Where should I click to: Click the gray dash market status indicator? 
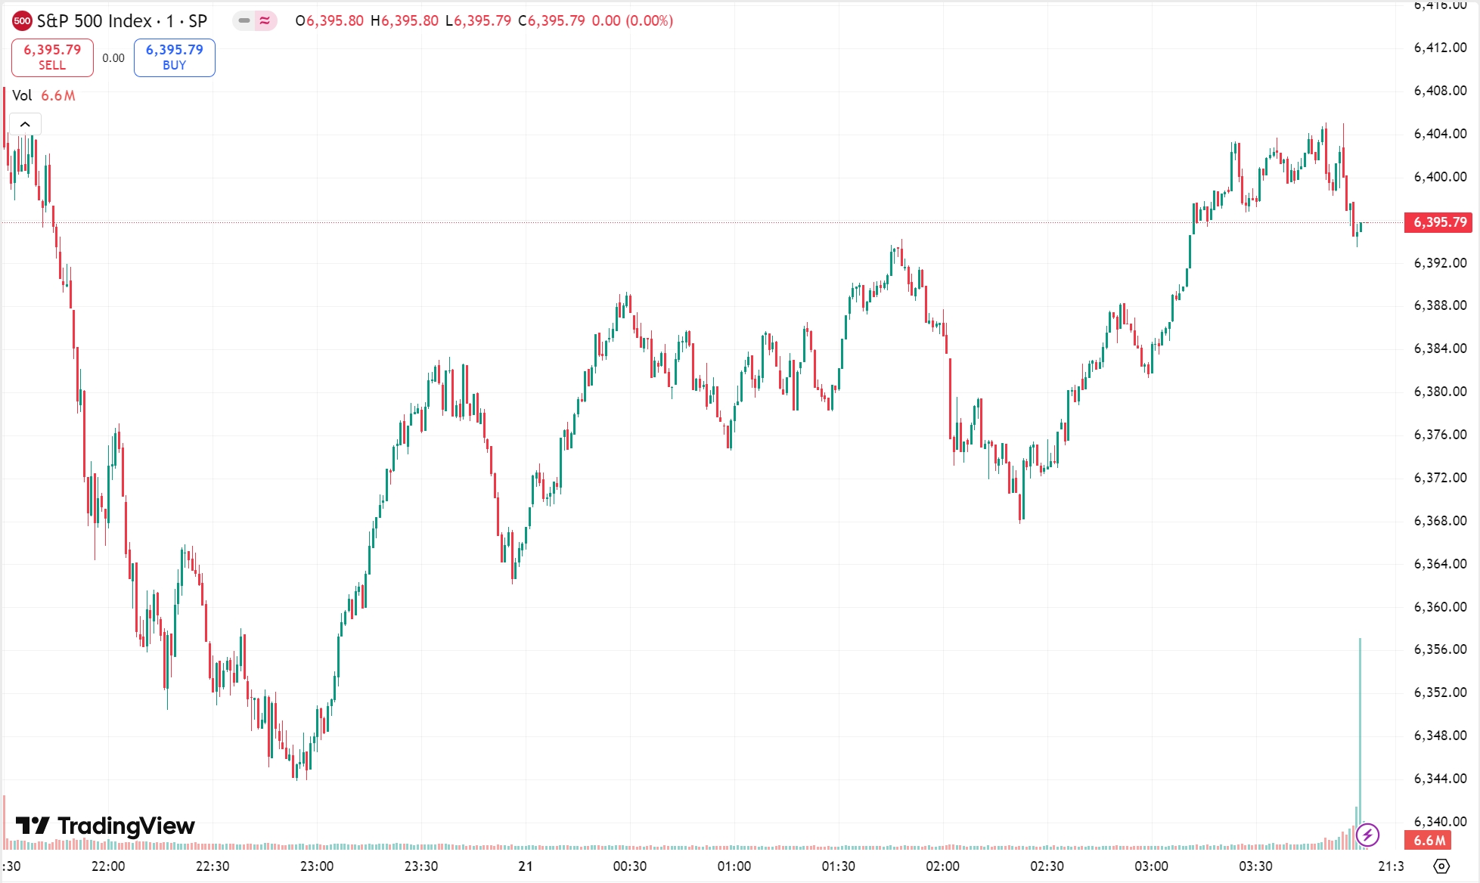pyautogui.click(x=244, y=21)
